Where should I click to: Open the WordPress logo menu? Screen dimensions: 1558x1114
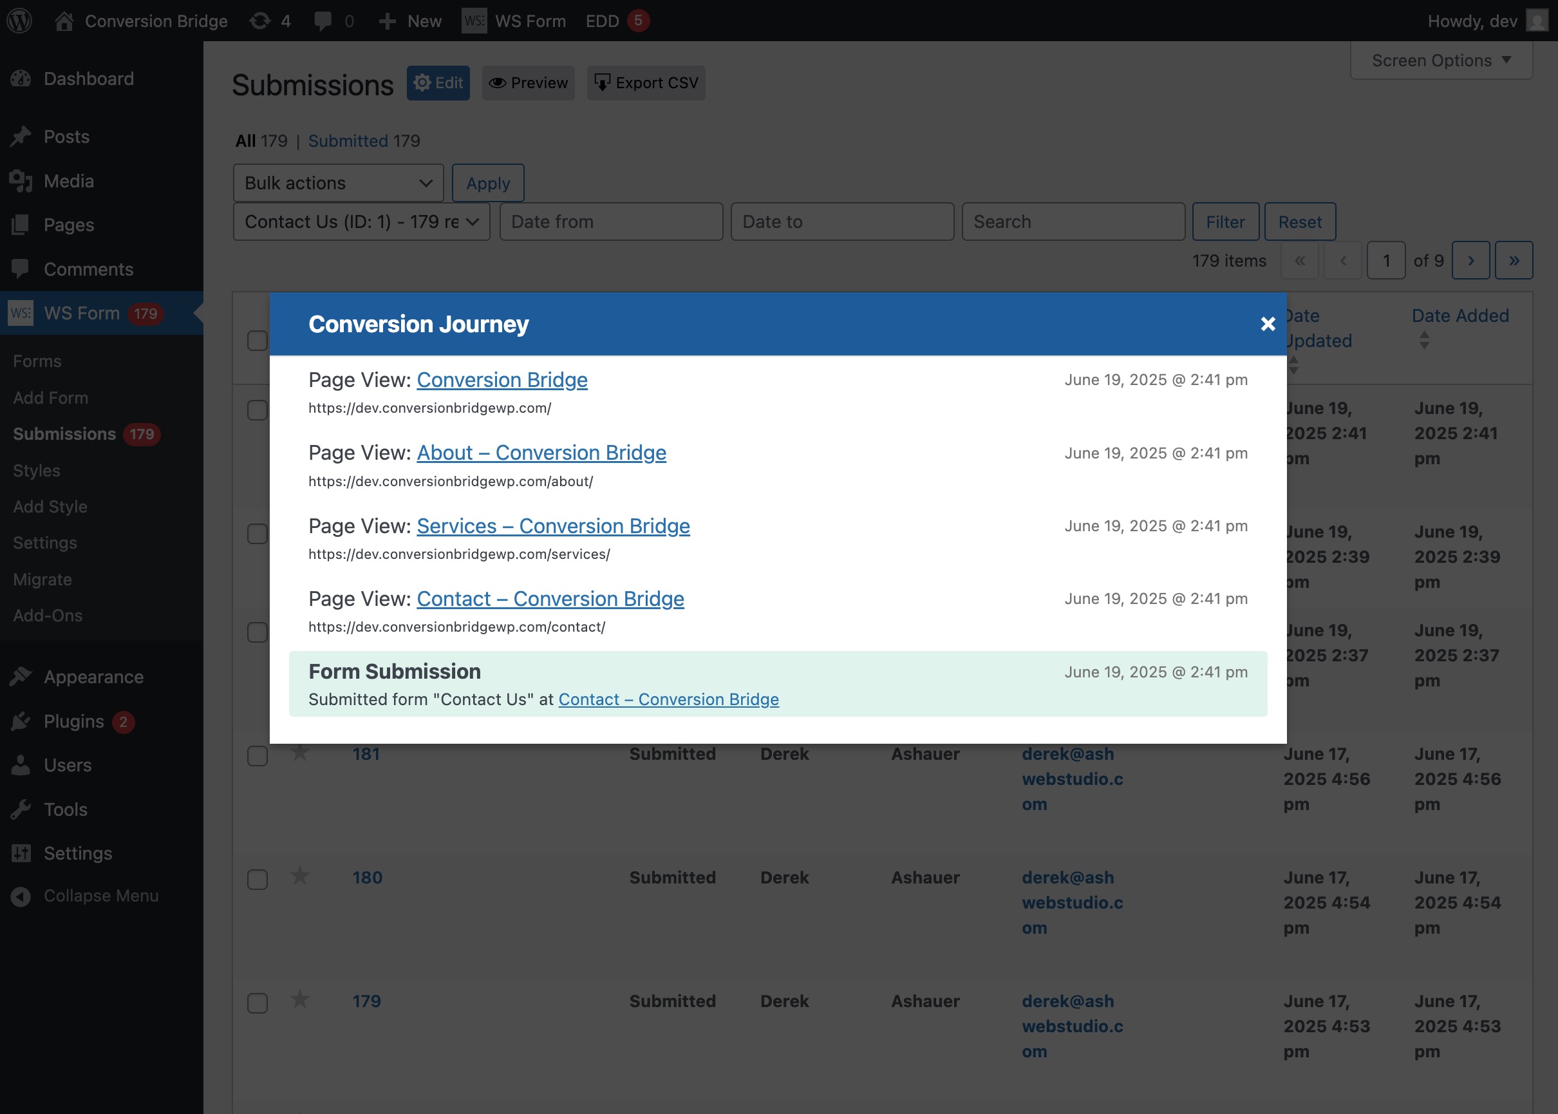(20, 21)
